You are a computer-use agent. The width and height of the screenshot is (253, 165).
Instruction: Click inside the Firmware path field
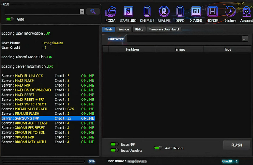pyautogui.click(x=184, y=39)
